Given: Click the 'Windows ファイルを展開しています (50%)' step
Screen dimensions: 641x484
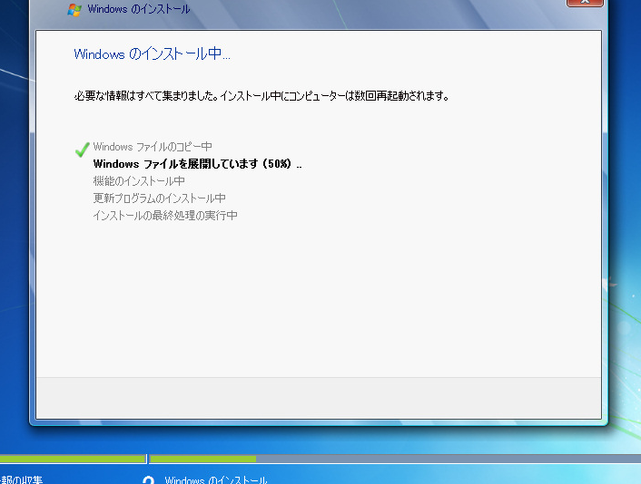Looking at the screenshot, I should pos(197,164).
